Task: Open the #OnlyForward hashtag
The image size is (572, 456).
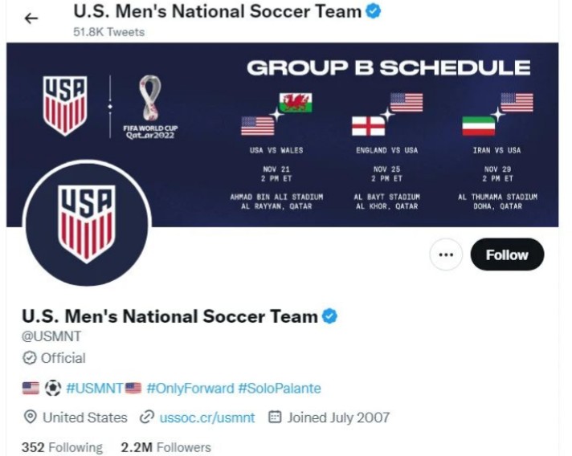Action: pos(190,389)
